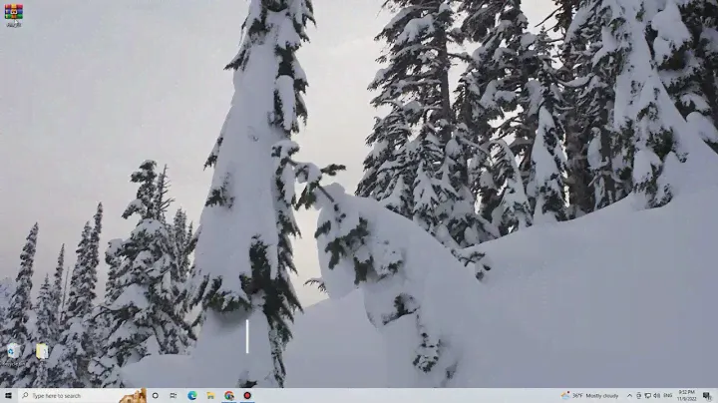The image size is (718, 403).
Task: Expand the hidden system tray icons
Action: (x=629, y=395)
